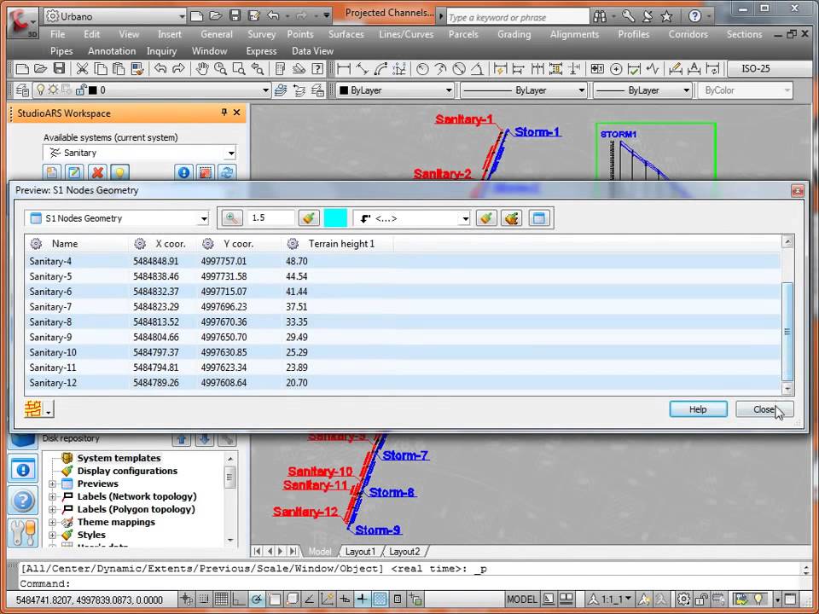
Task: Click the 1.5 scale input field
Action: tap(270, 218)
